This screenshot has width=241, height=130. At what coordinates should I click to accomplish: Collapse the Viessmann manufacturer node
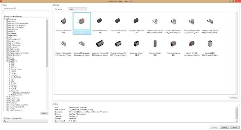click(x=10, y=91)
